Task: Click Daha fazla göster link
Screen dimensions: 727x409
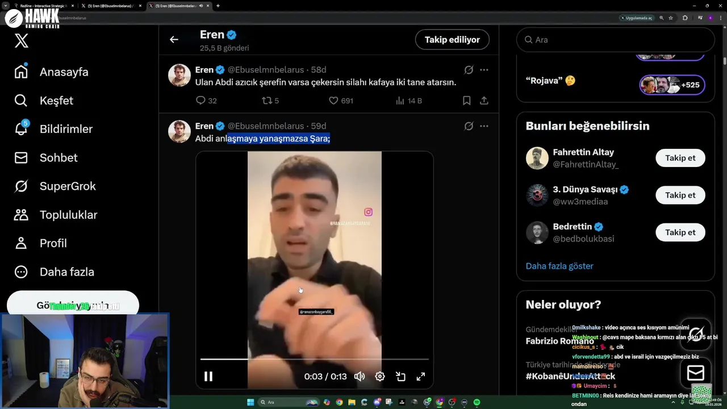Action: pos(559,266)
